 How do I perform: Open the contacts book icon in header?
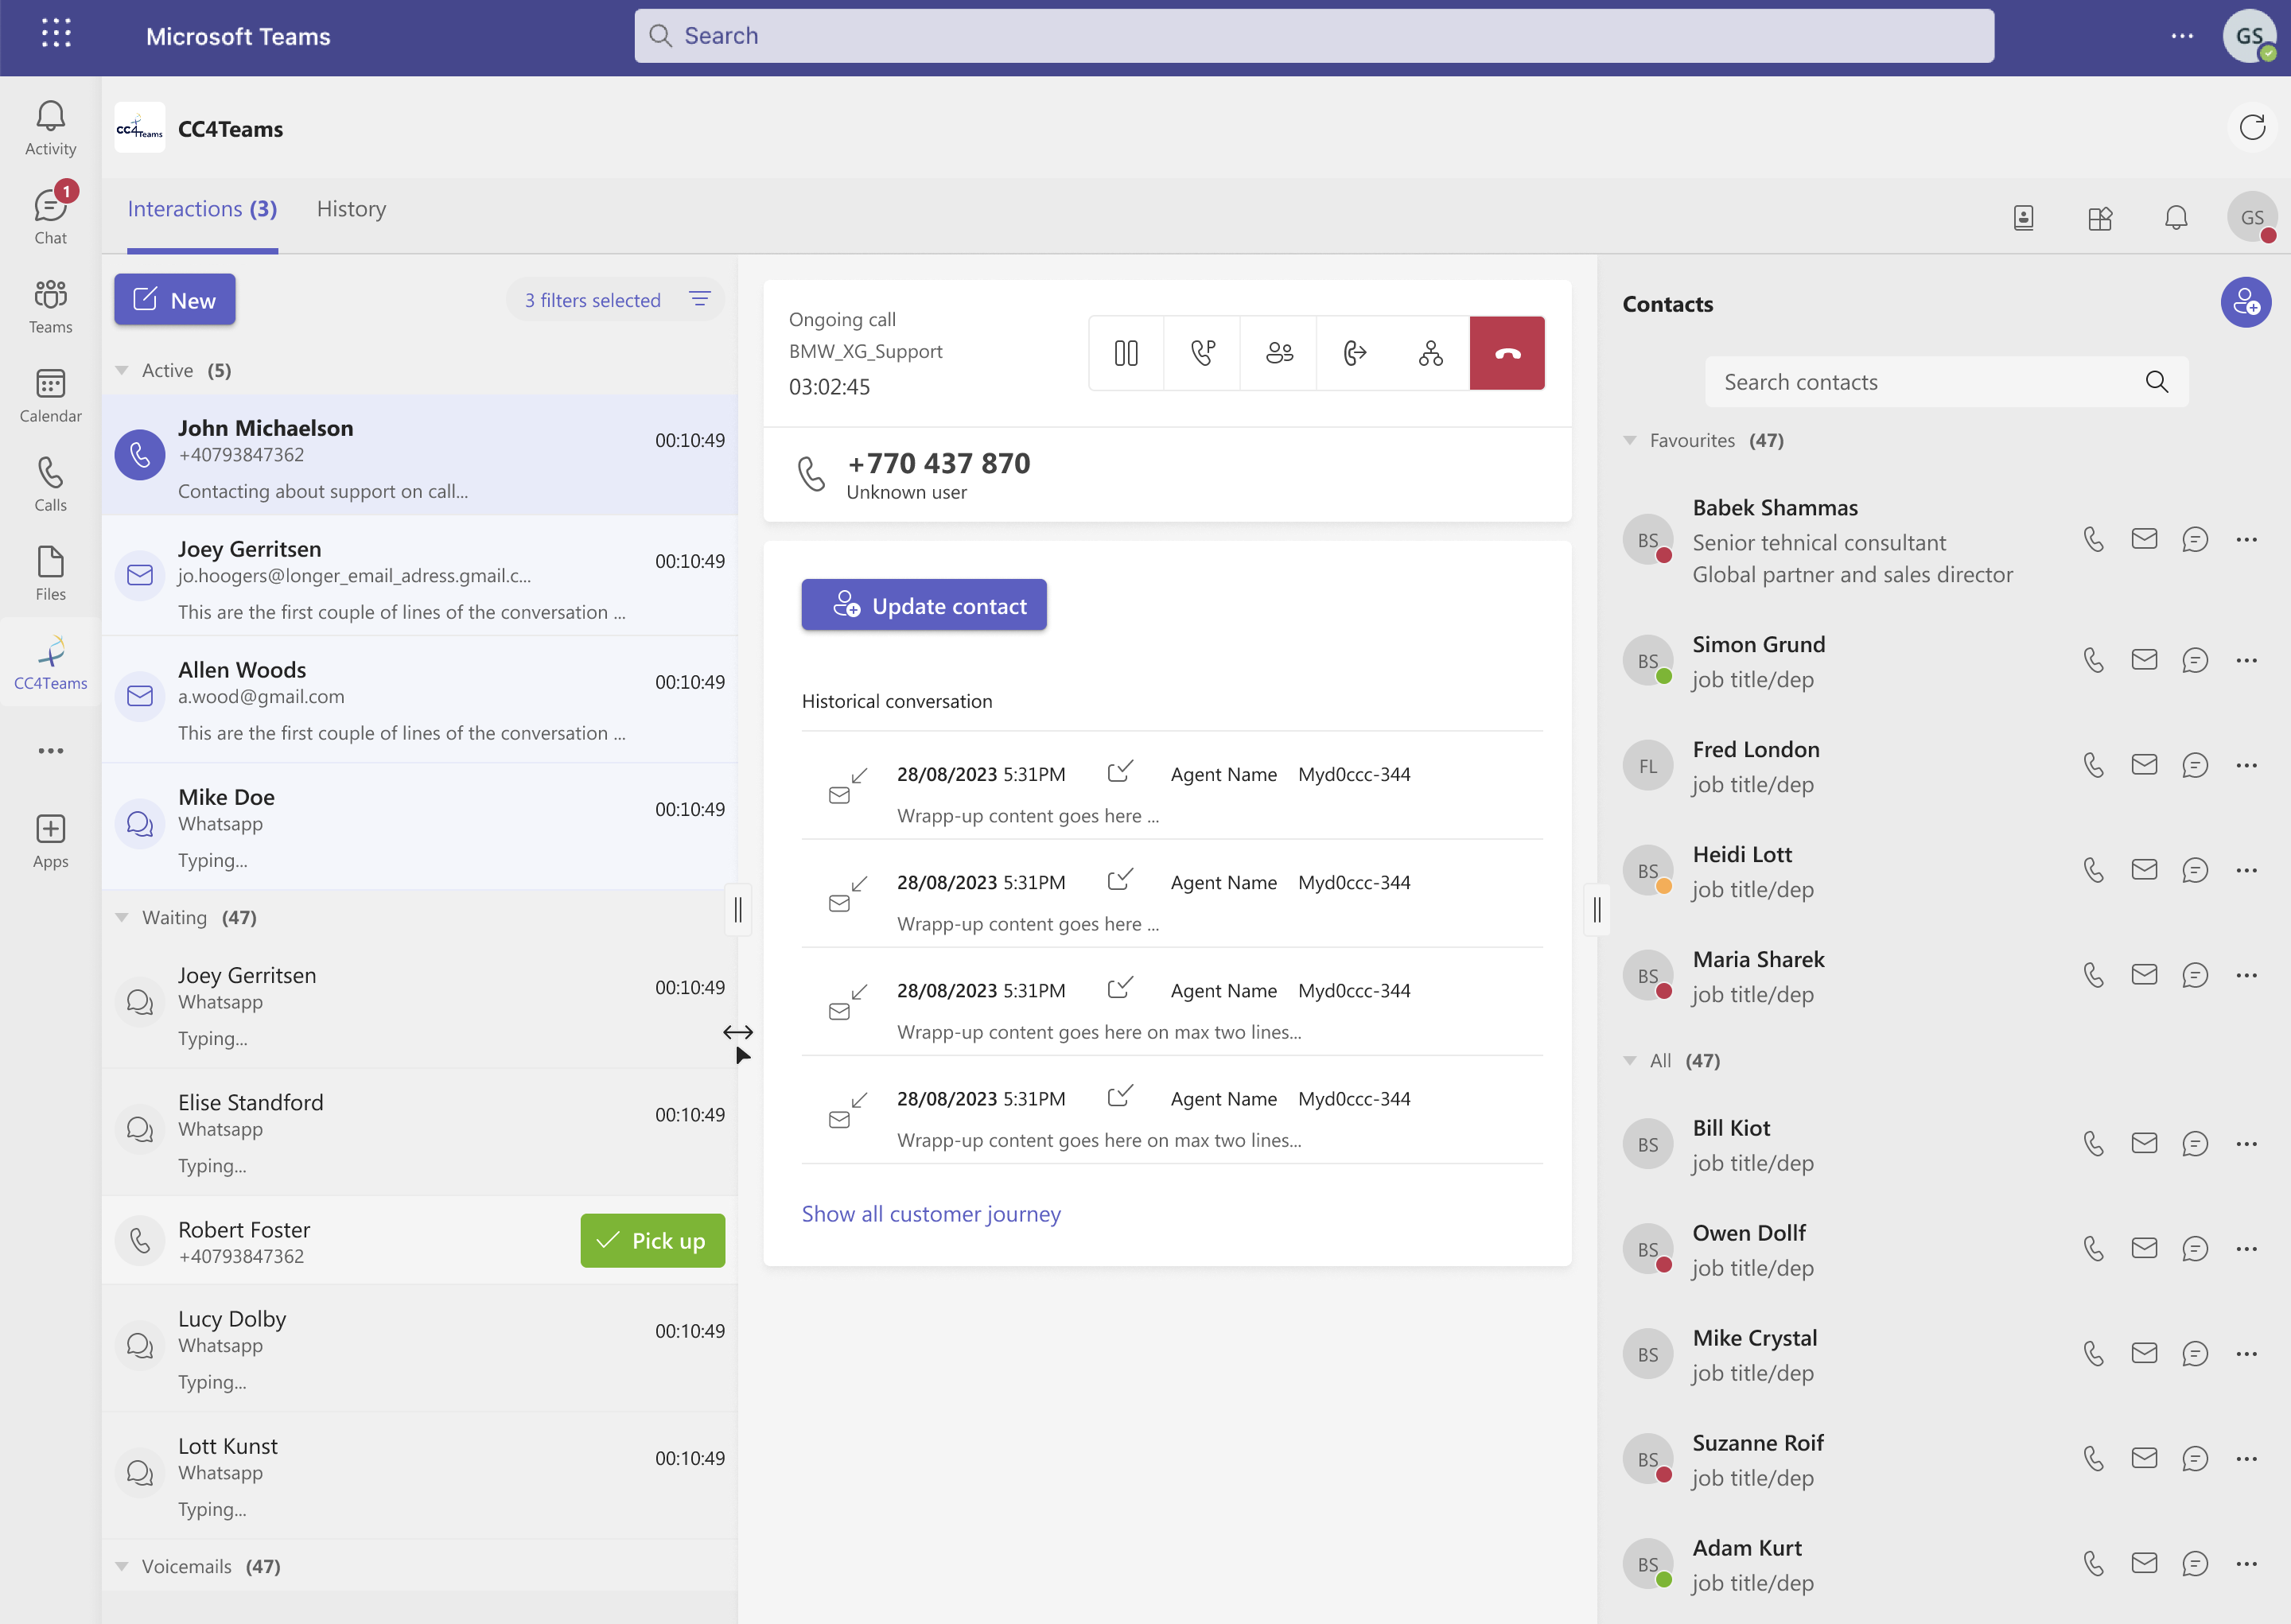click(x=2023, y=217)
